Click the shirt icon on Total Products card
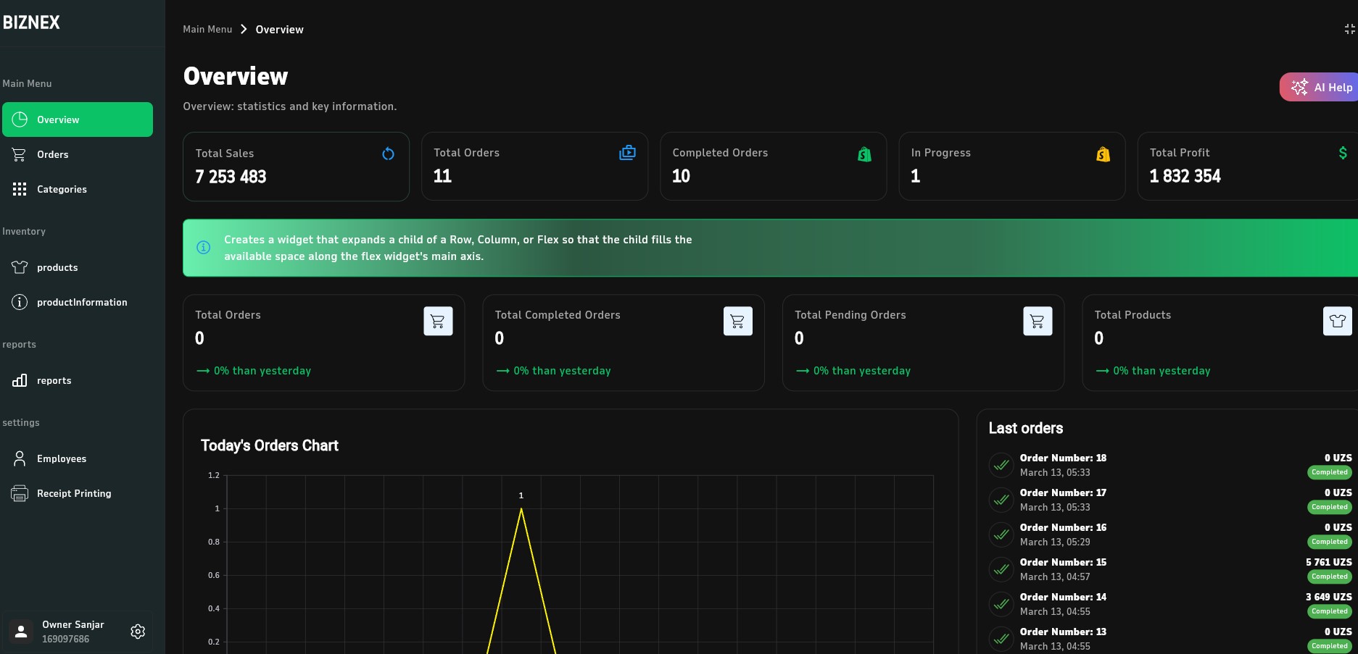 pos(1336,321)
